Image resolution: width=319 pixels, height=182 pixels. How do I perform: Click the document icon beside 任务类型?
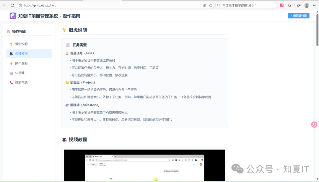click(x=68, y=45)
